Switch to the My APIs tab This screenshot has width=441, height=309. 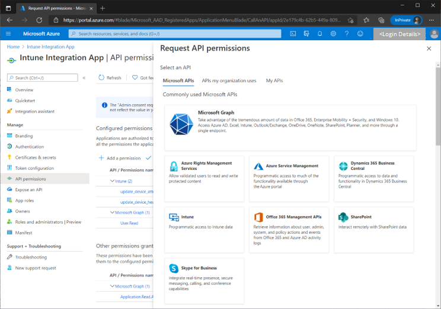[274, 81]
